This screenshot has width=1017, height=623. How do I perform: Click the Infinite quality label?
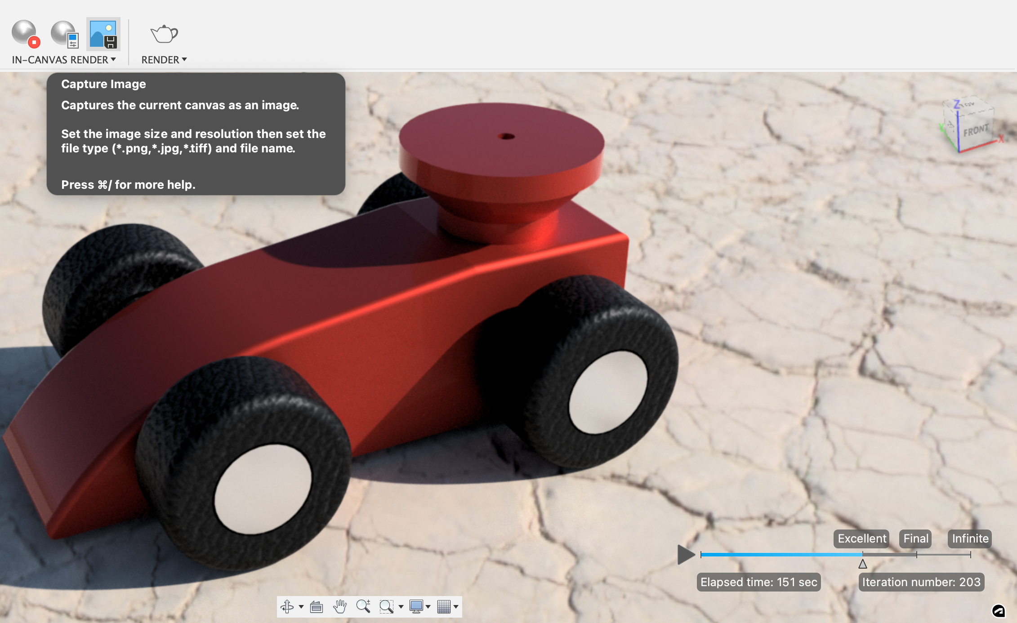(970, 538)
